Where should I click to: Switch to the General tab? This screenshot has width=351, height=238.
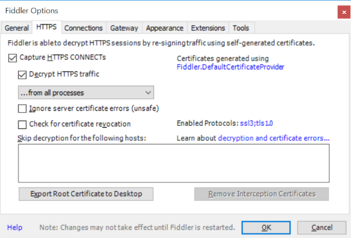[17, 28]
